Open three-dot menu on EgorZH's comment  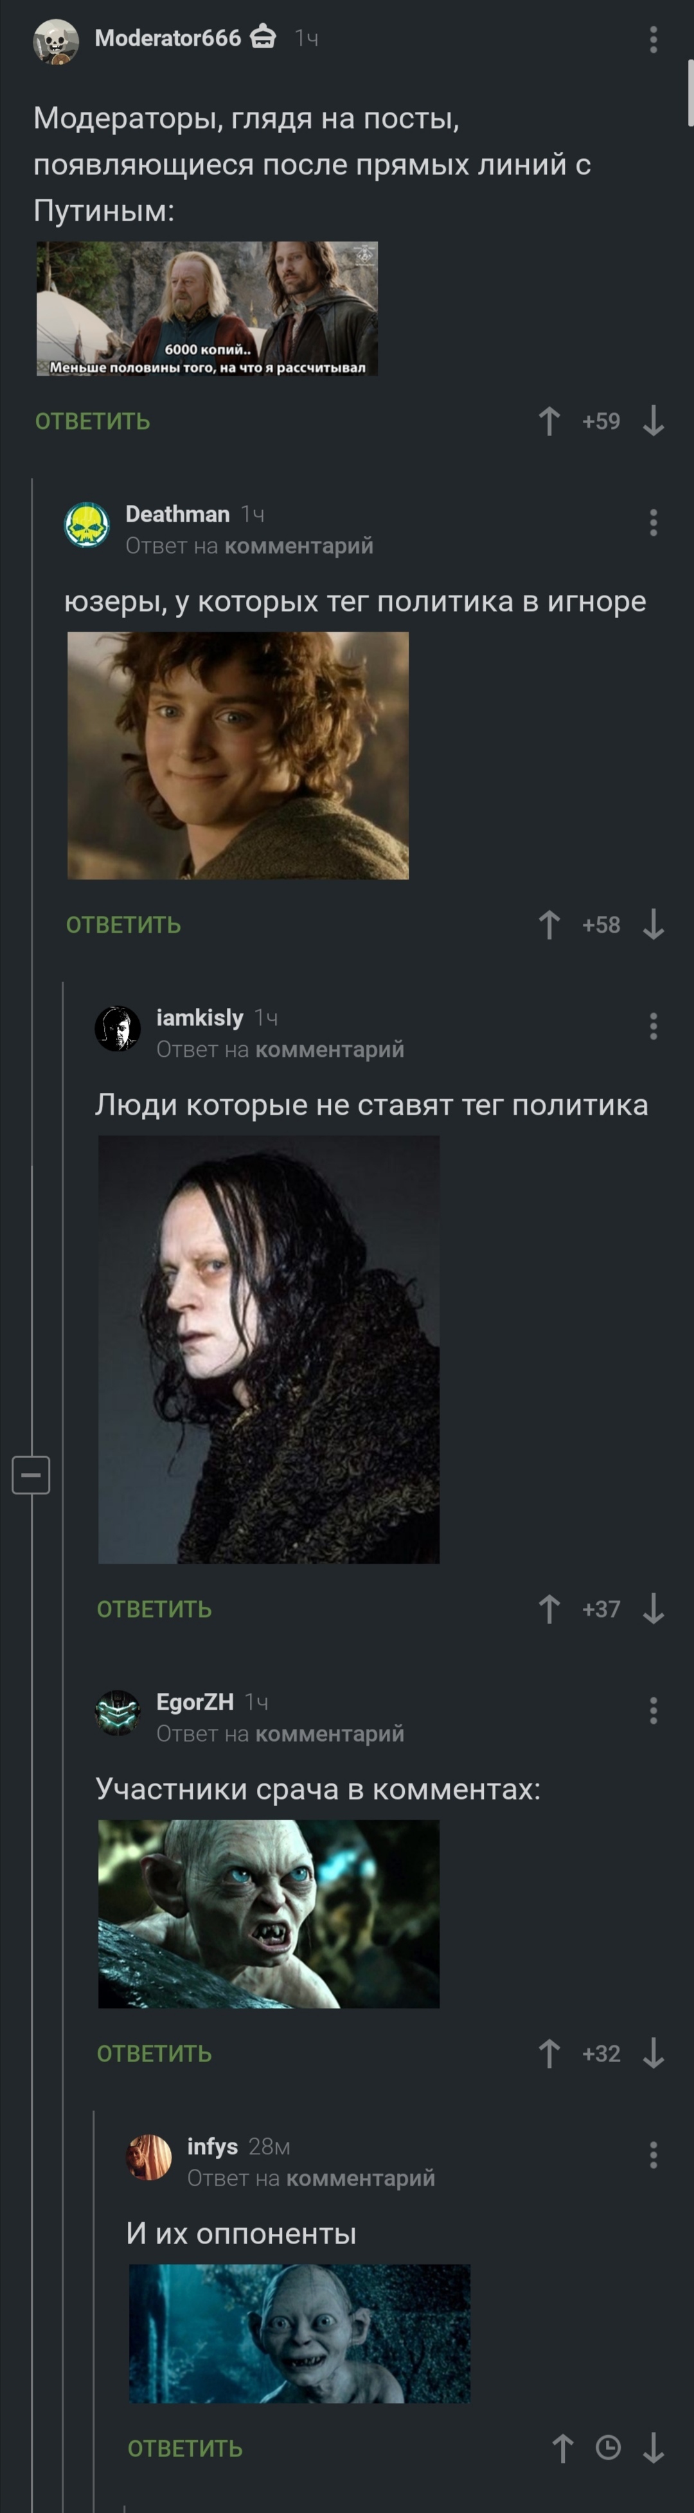coord(653,1709)
